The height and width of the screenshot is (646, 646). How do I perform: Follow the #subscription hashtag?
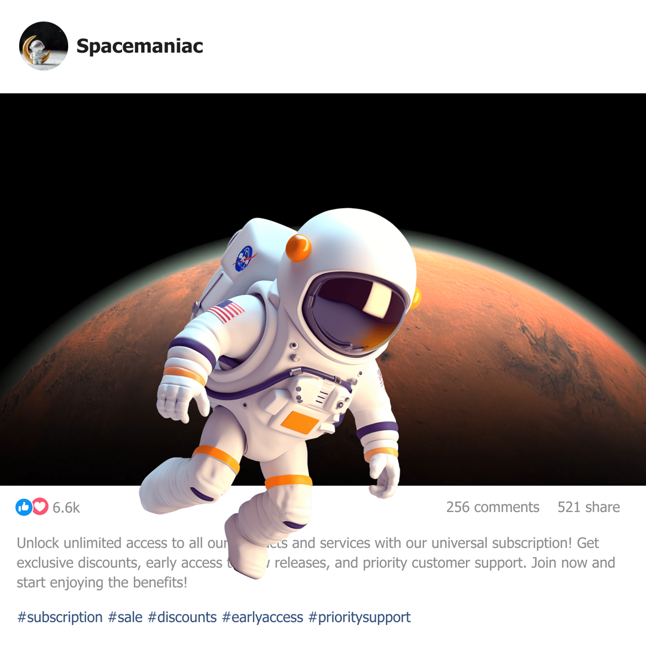[x=60, y=617]
